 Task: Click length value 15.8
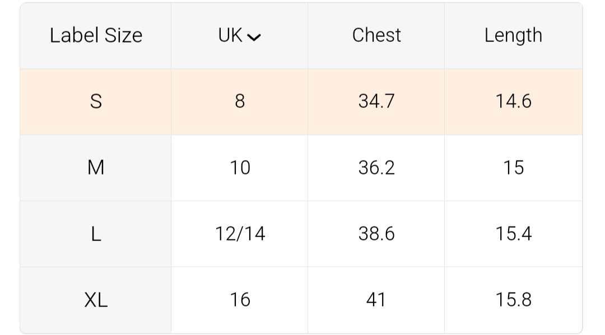(x=513, y=300)
